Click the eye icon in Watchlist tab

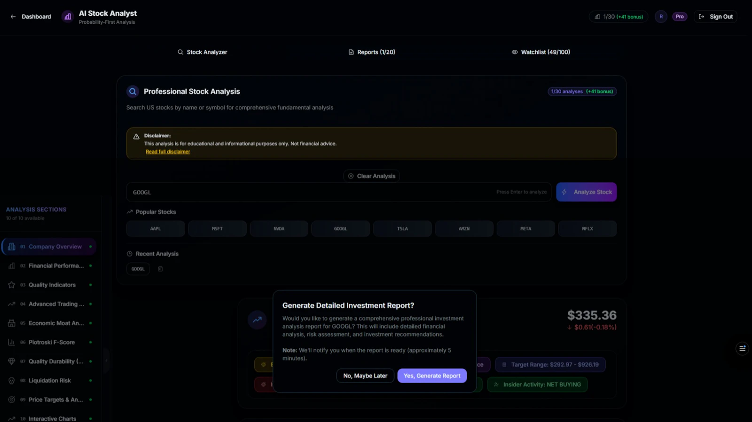(515, 52)
